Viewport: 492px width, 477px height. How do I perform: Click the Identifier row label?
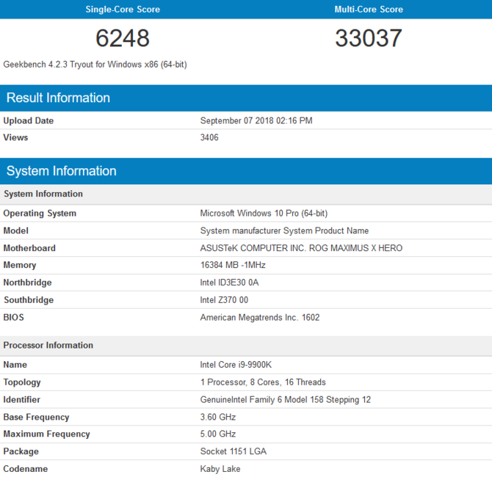click(21, 399)
